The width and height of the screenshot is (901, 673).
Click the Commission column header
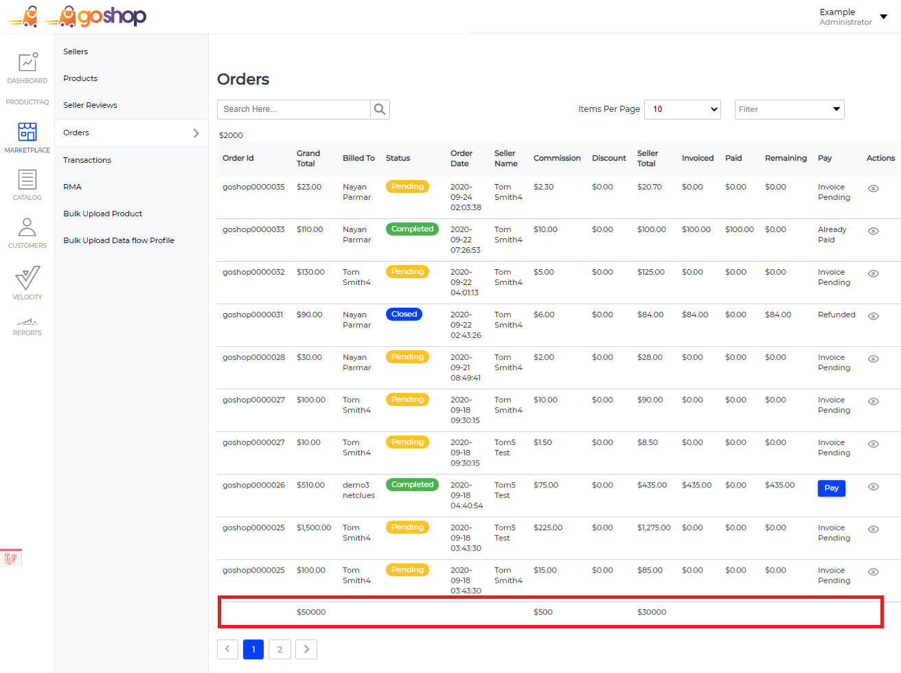557,158
